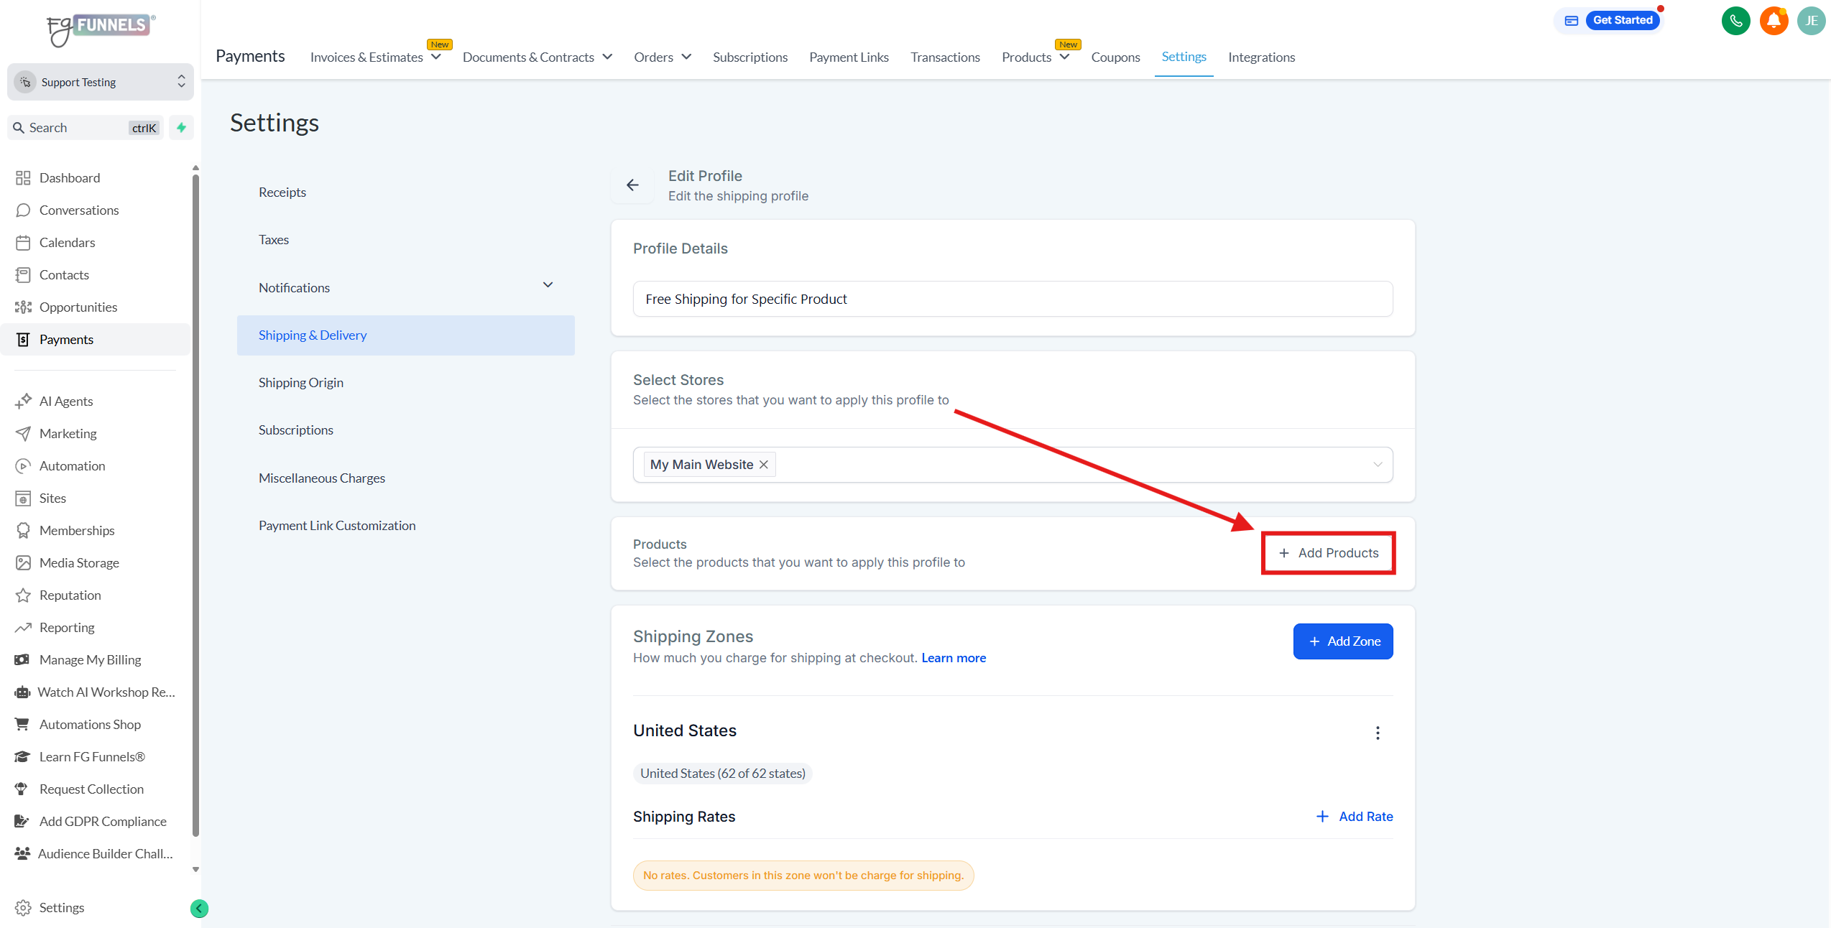
Task: Click the profile name input field
Action: pos(1012,299)
